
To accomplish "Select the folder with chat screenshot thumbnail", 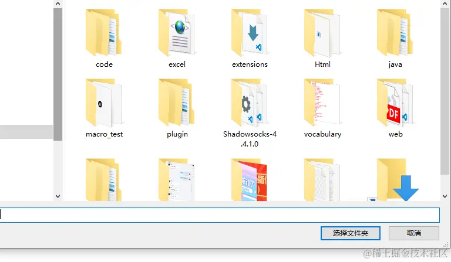I will pos(177,179).
